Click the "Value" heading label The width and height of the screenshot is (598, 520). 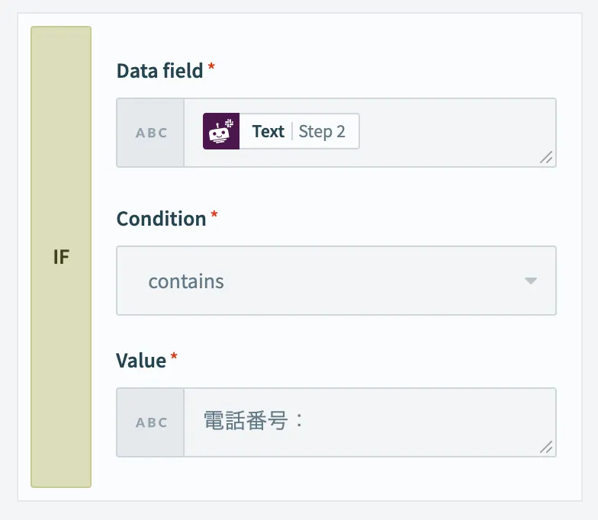click(141, 360)
